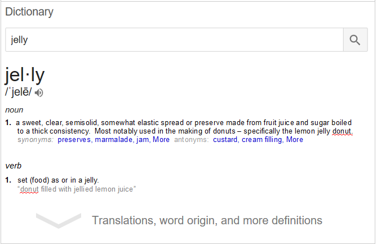
Task: Click the Dictionary heading
Action: 29,12
